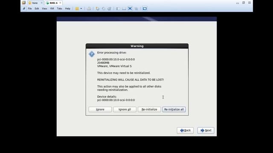Click the send Ctrl+Alt+Del toolbar icon
273x153 pixels.
(x=89, y=8)
